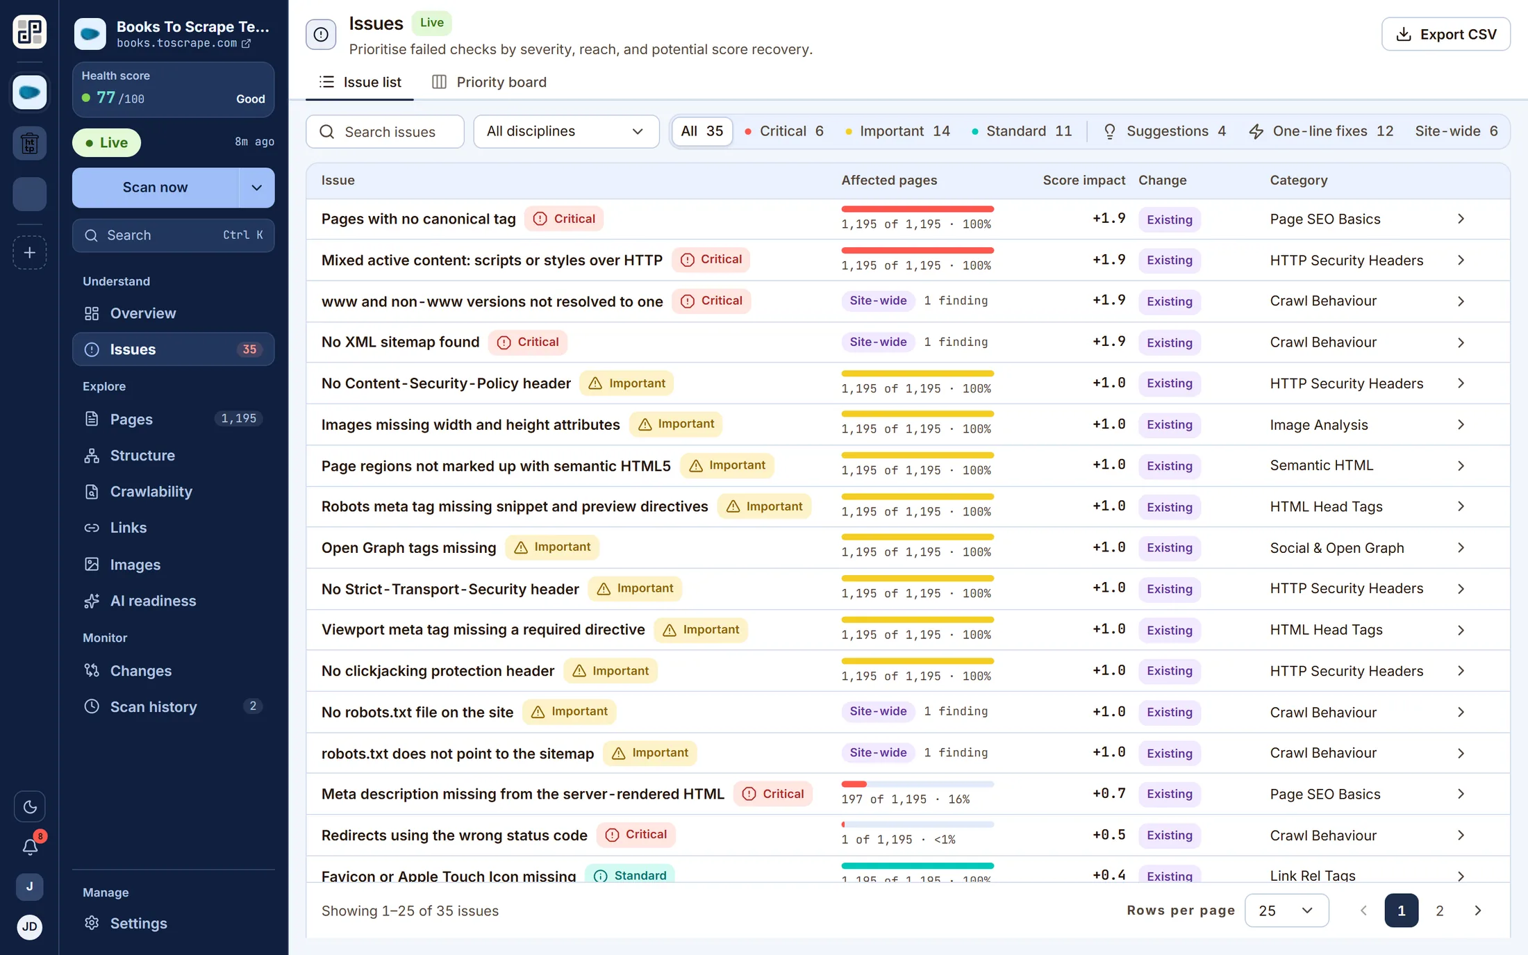Open Settings in the sidebar
The width and height of the screenshot is (1528, 955).
click(174, 923)
